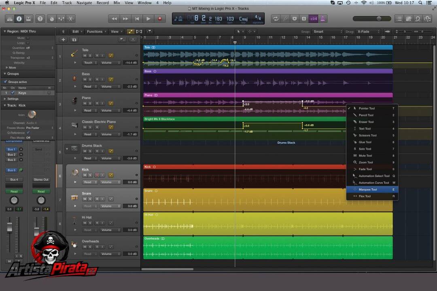The image size is (437, 291).
Task: Add a new track with plus button
Action: click(x=63, y=40)
